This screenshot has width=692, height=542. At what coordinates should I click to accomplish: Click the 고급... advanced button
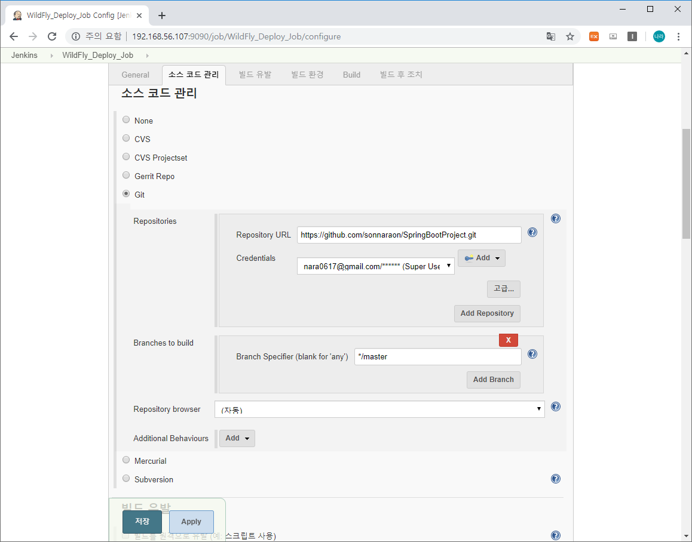point(504,290)
